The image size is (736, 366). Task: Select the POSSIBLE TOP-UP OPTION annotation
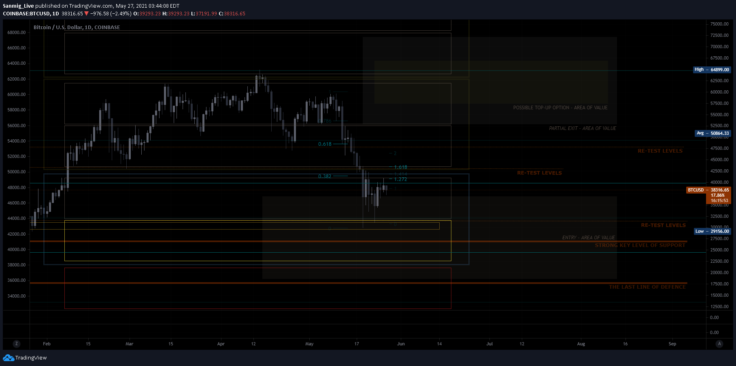point(560,108)
